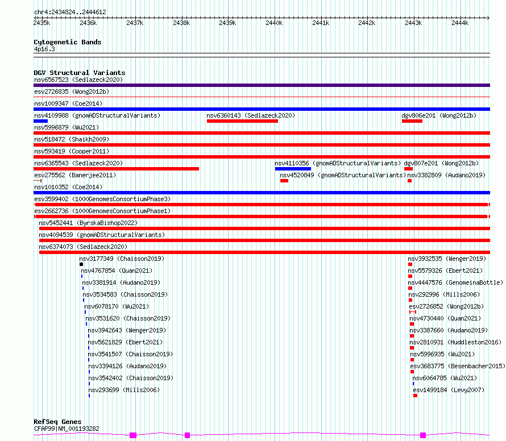Viewport: 506px width, 441px height.
Task: Click the short blue bar under nsv4109988
Action: (41, 121)
